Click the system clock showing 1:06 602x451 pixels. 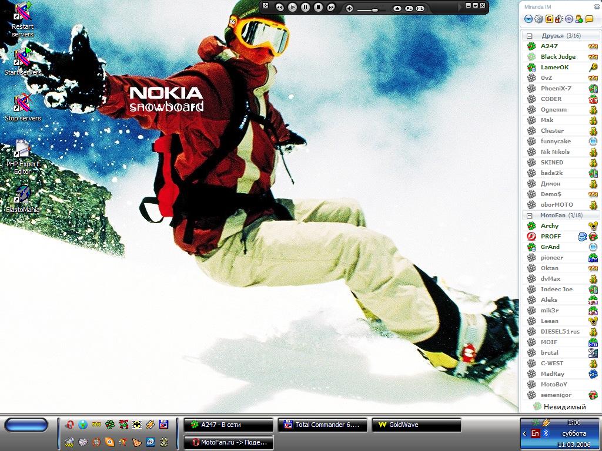574,422
